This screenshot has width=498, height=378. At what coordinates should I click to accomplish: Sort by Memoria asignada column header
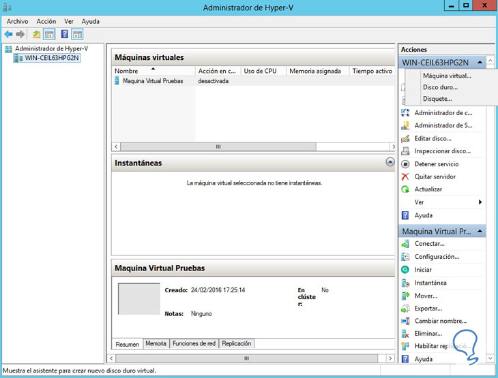pyautogui.click(x=318, y=71)
